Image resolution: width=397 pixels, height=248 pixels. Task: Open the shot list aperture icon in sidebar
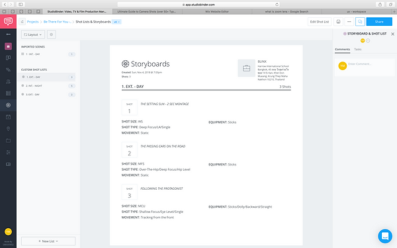click(8, 105)
